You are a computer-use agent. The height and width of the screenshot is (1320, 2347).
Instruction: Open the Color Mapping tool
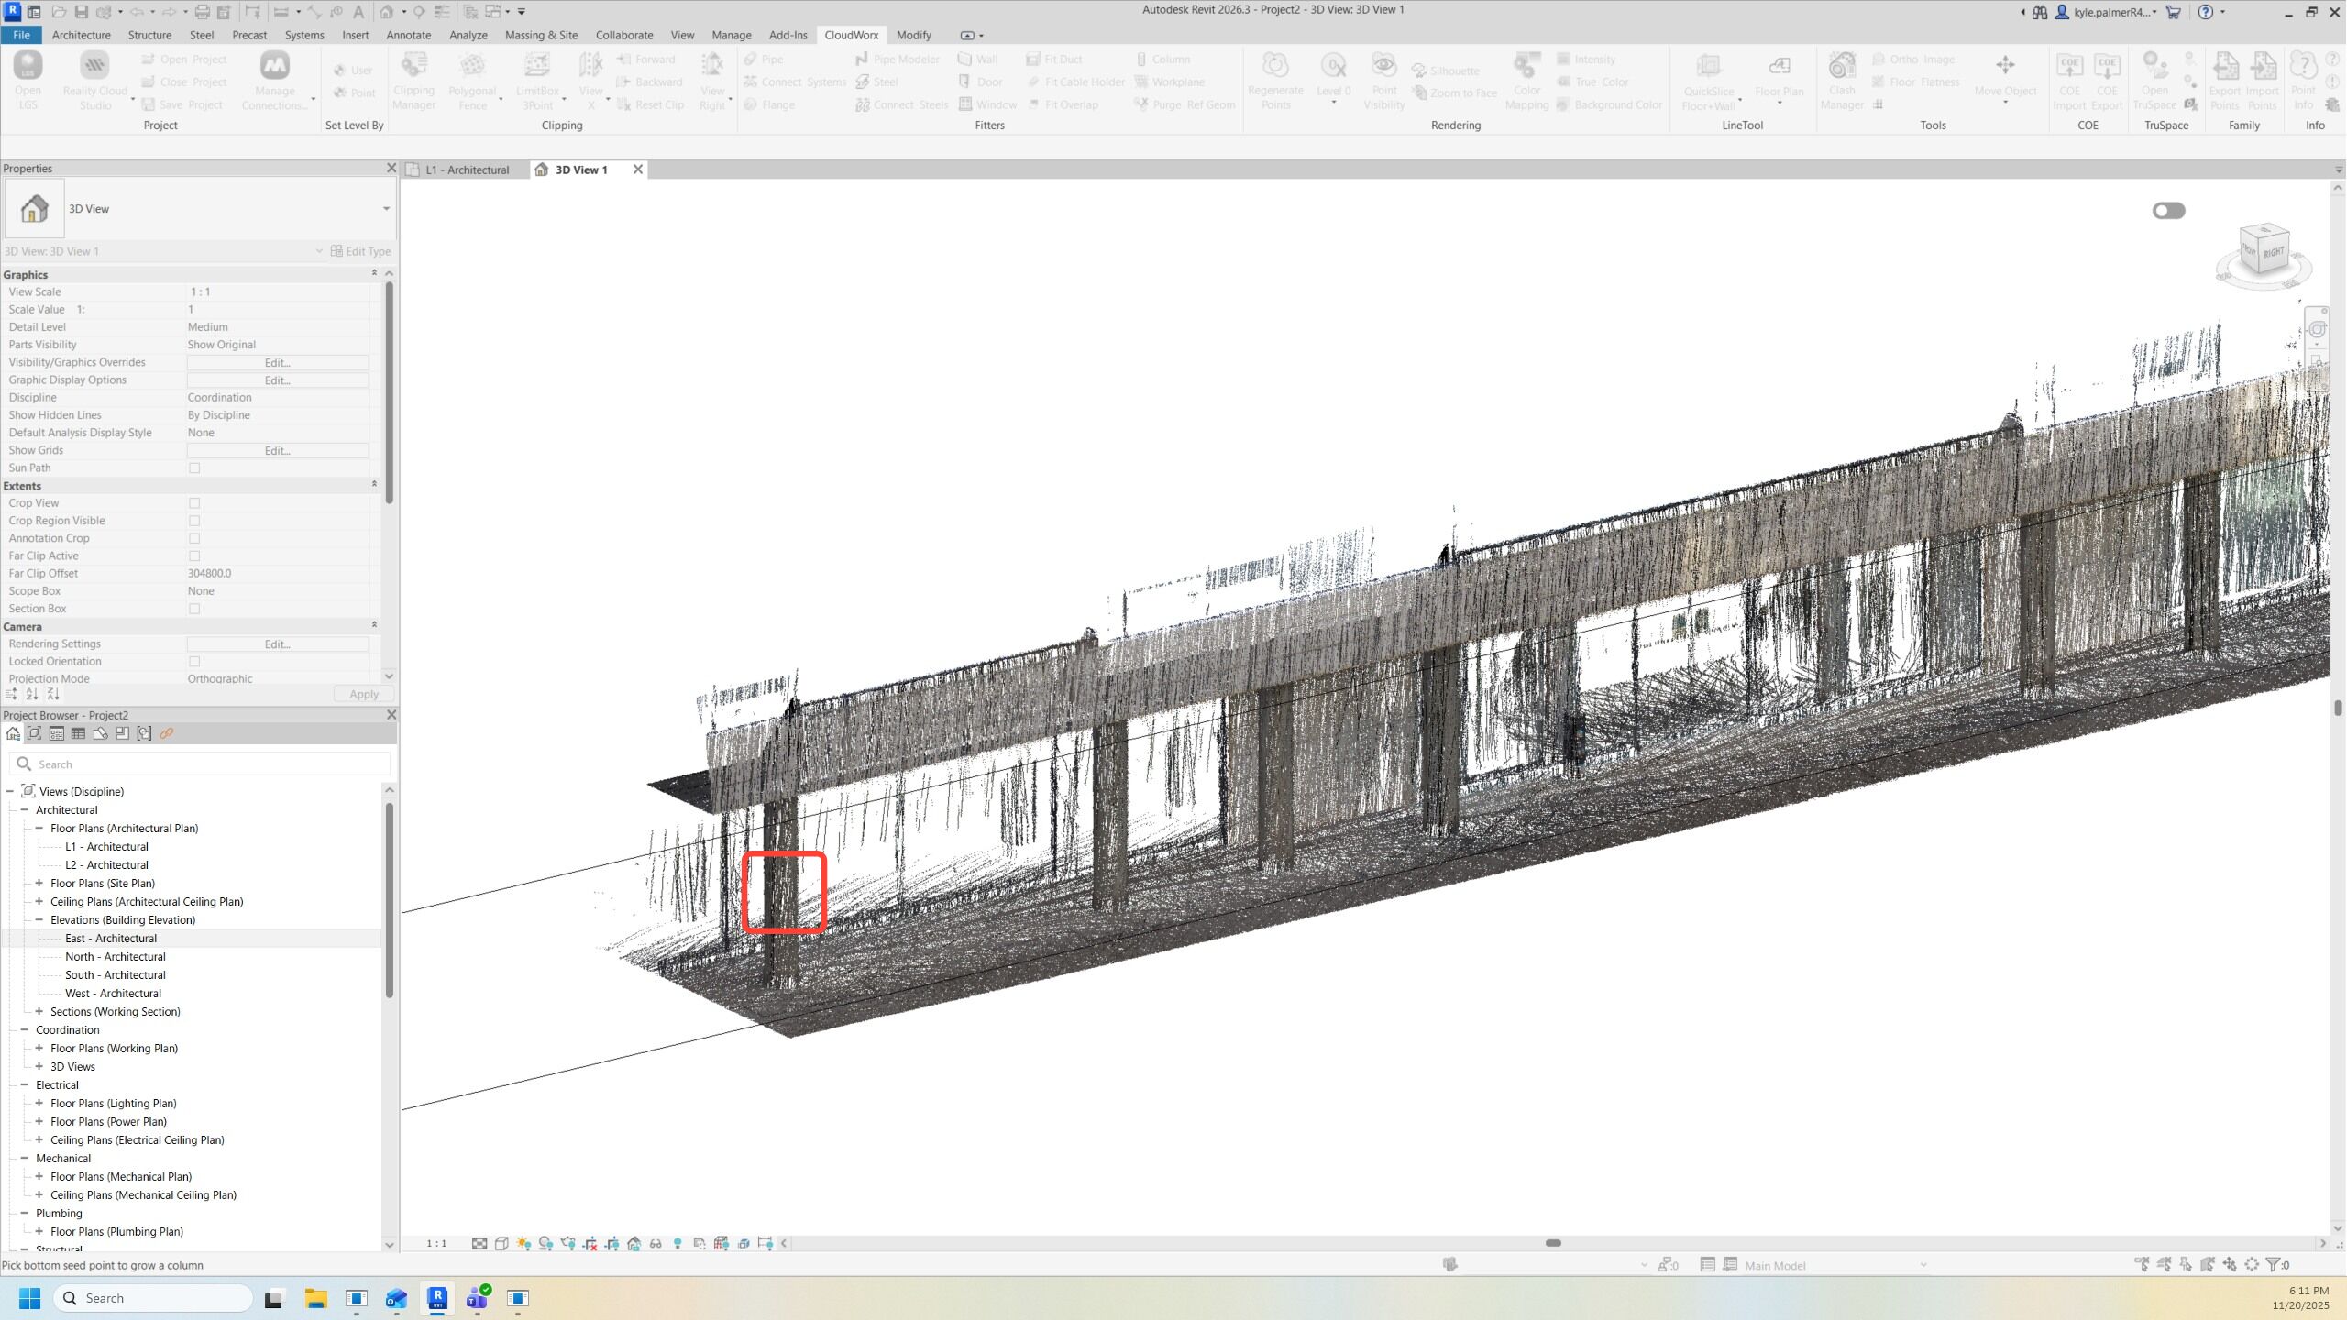[x=1526, y=67]
